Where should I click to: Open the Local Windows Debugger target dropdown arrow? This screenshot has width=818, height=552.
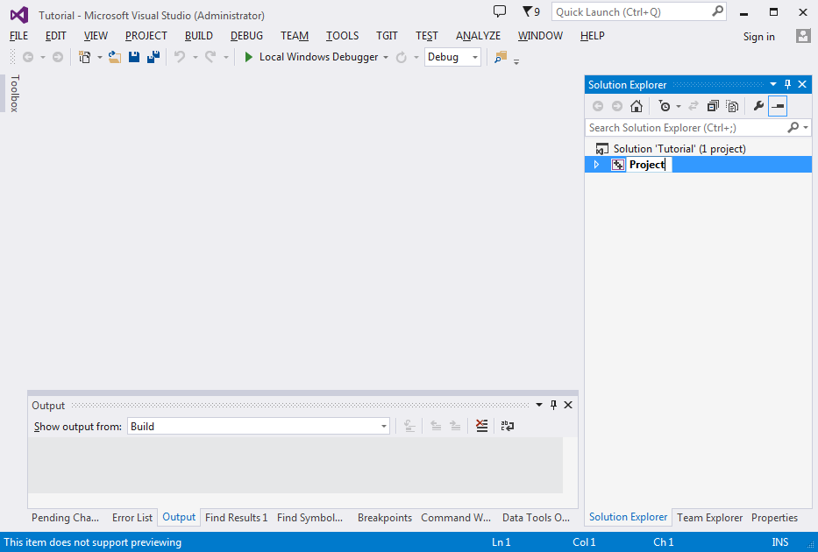coord(386,57)
